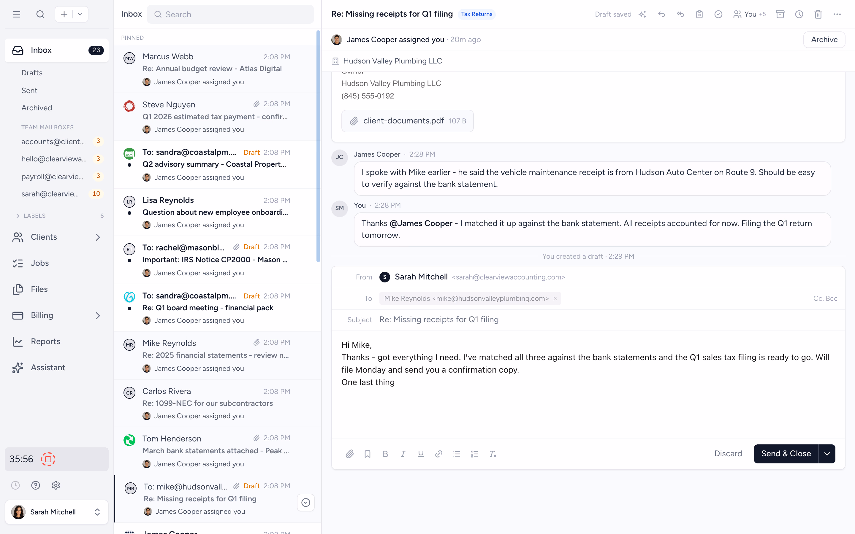855x534 pixels.
Task: Click the plus compose button
Action: (64, 14)
